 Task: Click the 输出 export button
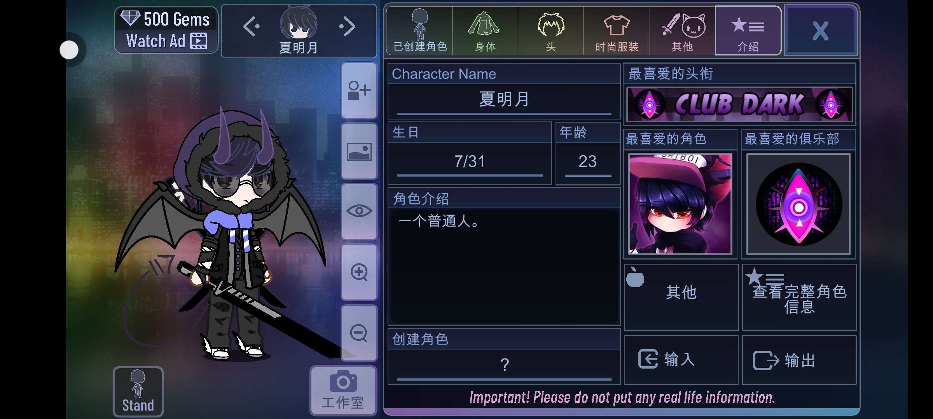(x=799, y=360)
